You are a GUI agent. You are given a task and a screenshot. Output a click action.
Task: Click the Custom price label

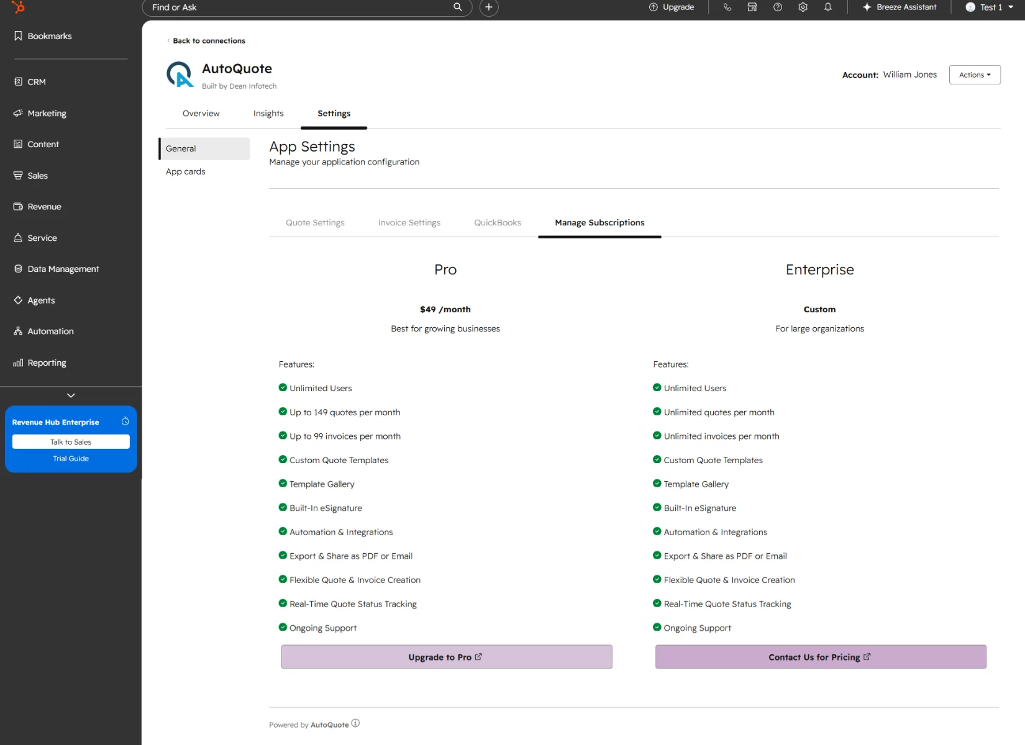pyautogui.click(x=819, y=310)
